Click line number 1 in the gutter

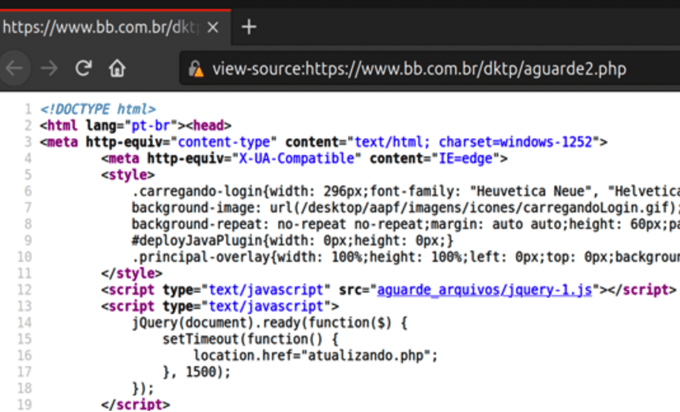[28, 109]
